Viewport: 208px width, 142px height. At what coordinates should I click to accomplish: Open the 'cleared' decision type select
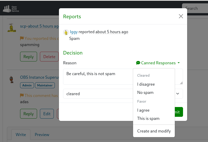coord(98,94)
